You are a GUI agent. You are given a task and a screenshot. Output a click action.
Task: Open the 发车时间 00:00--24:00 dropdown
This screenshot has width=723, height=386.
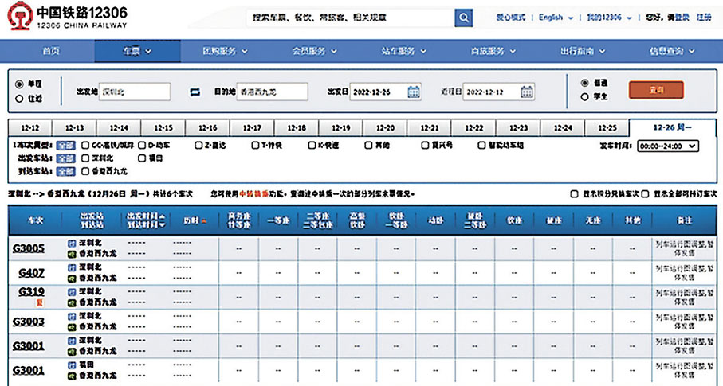coord(669,146)
